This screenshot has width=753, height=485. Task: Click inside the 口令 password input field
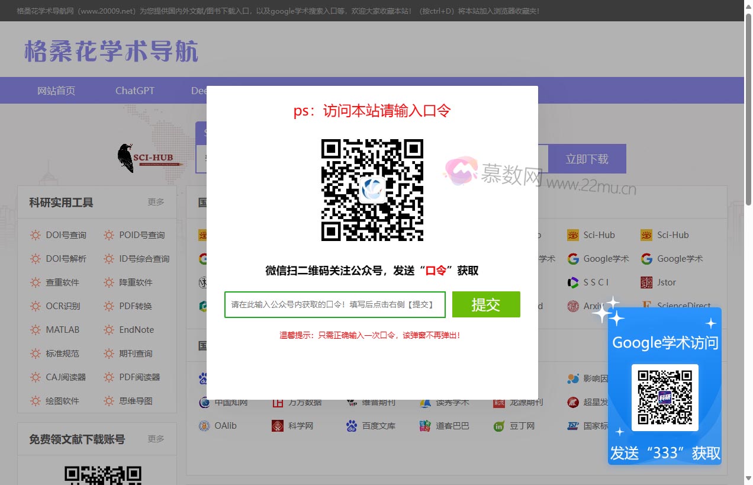pyautogui.click(x=334, y=304)
